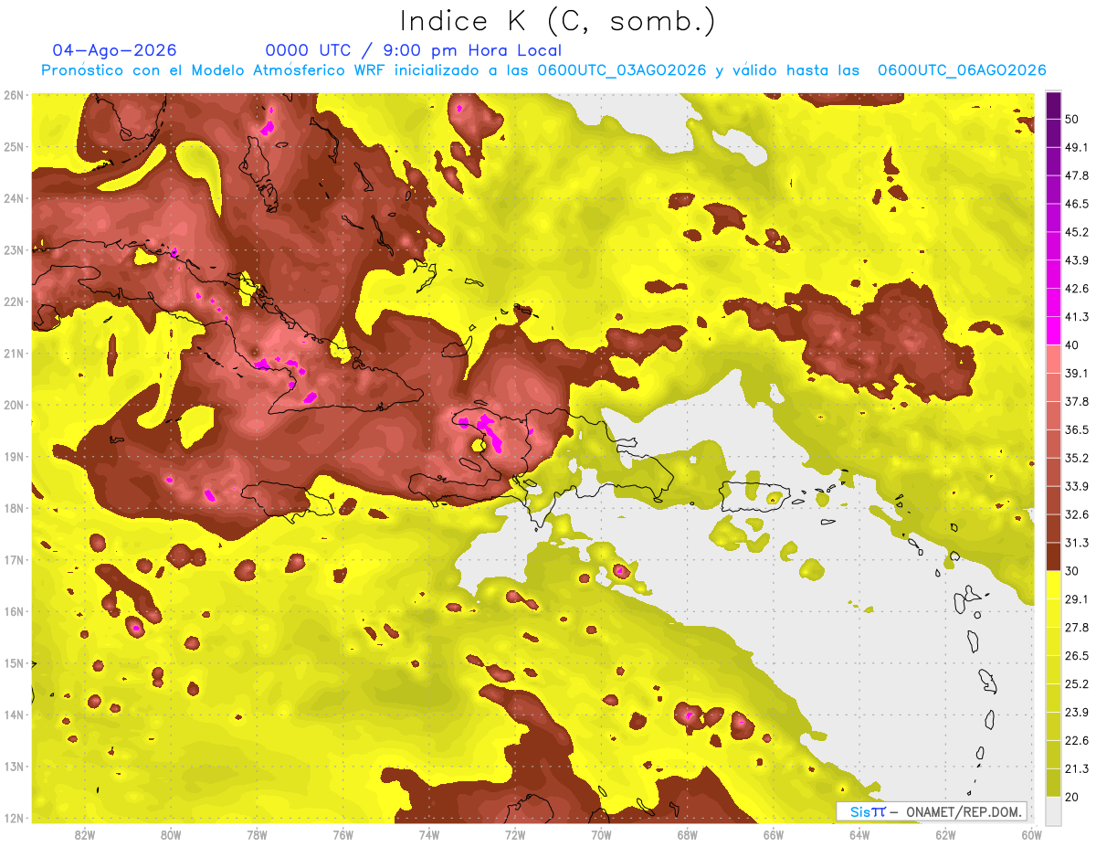Pick the light gray colorbar swatch below 20
The width and height of the screenshot is (1096, 847).
(x=1053, y=810)
